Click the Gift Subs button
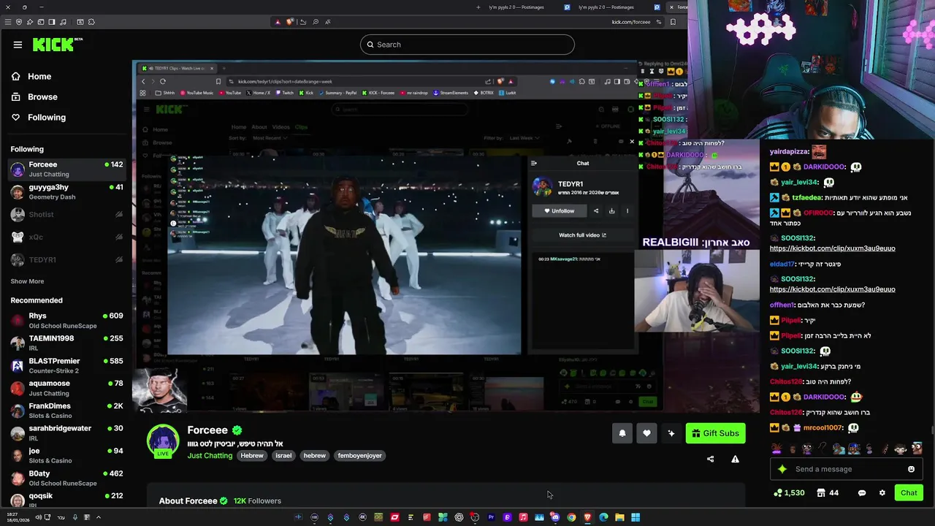This screenshot has height=526, width=935. coord(715,433)
